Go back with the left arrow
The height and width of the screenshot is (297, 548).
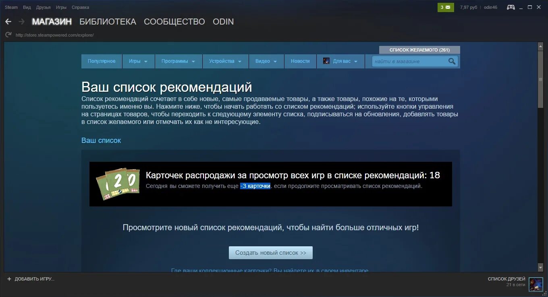coord(8,22)
